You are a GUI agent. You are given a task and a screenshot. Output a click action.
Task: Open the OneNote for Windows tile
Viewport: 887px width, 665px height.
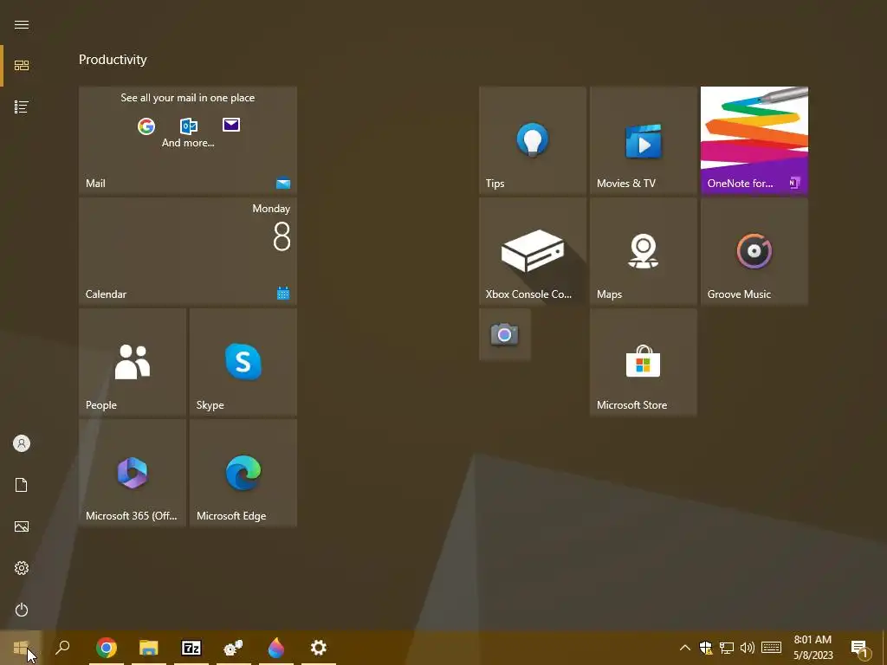coord(754,140)
